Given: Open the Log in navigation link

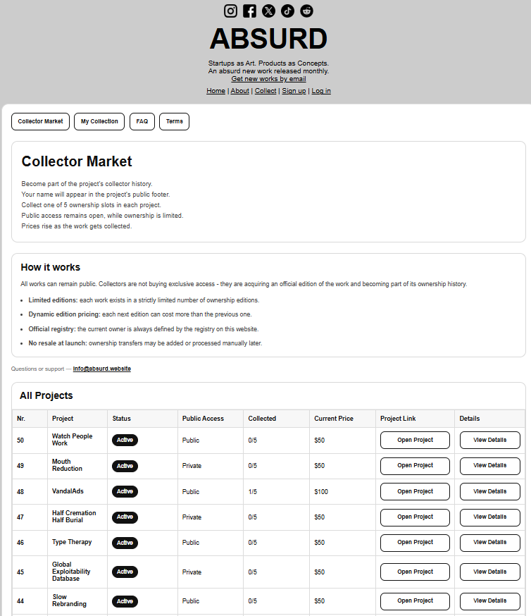Looking at the screenshot, I should click(x=321, y=91).
